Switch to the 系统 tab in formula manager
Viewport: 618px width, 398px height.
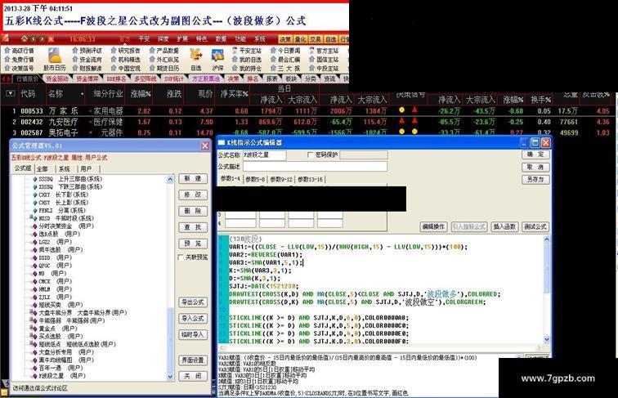(64, 168)
